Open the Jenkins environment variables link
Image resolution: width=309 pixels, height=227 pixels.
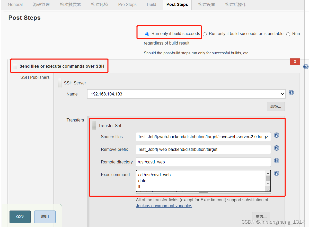coord(164,206)
